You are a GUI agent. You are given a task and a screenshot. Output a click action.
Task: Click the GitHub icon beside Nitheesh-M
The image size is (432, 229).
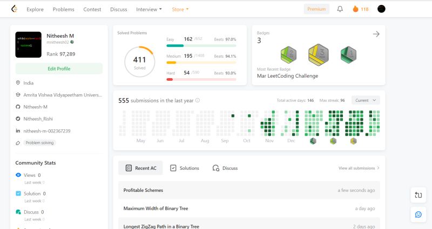tap(18, 107)
